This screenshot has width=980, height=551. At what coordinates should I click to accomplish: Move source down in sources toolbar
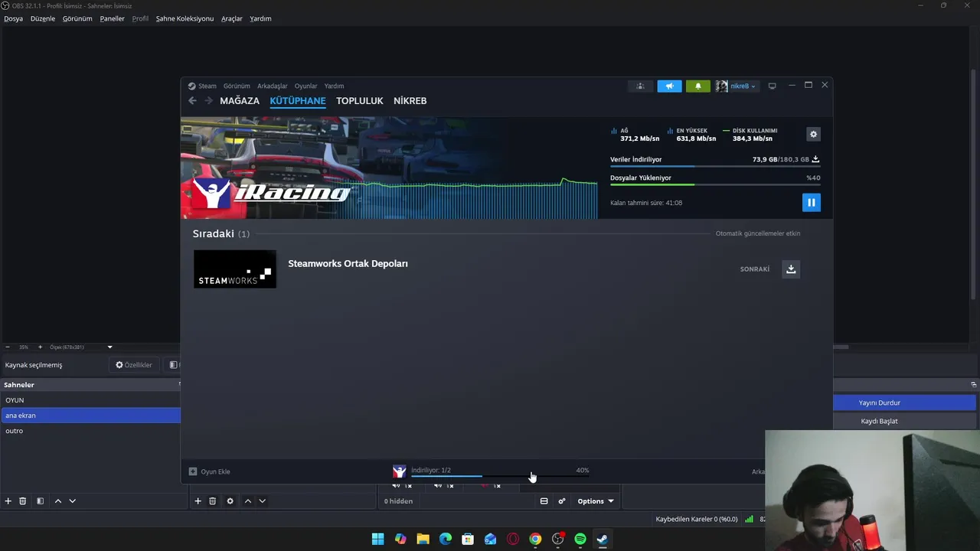coord(262,501)
